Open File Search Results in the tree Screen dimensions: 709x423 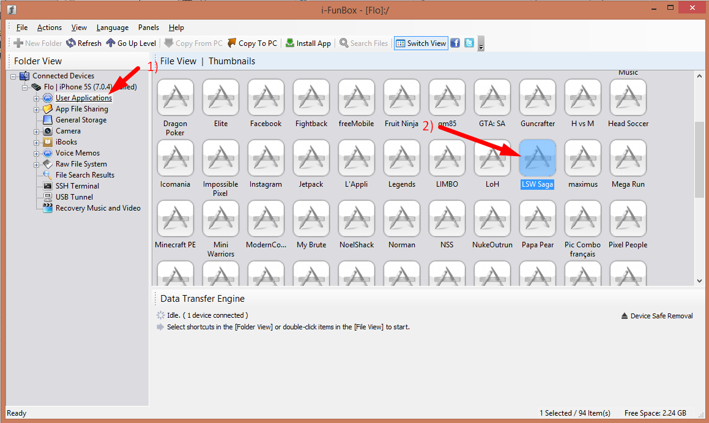click(x=84, y=174)
